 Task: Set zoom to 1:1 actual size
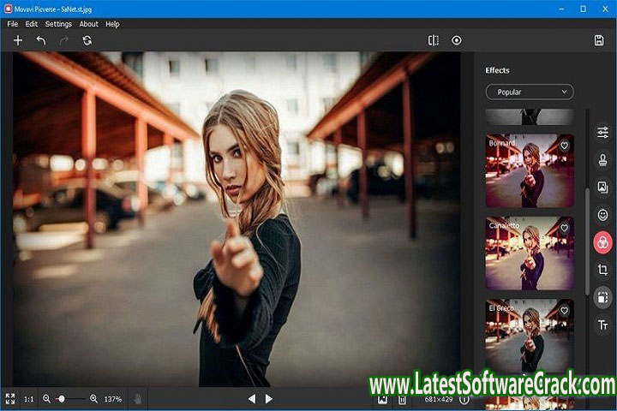pos(29,399)
